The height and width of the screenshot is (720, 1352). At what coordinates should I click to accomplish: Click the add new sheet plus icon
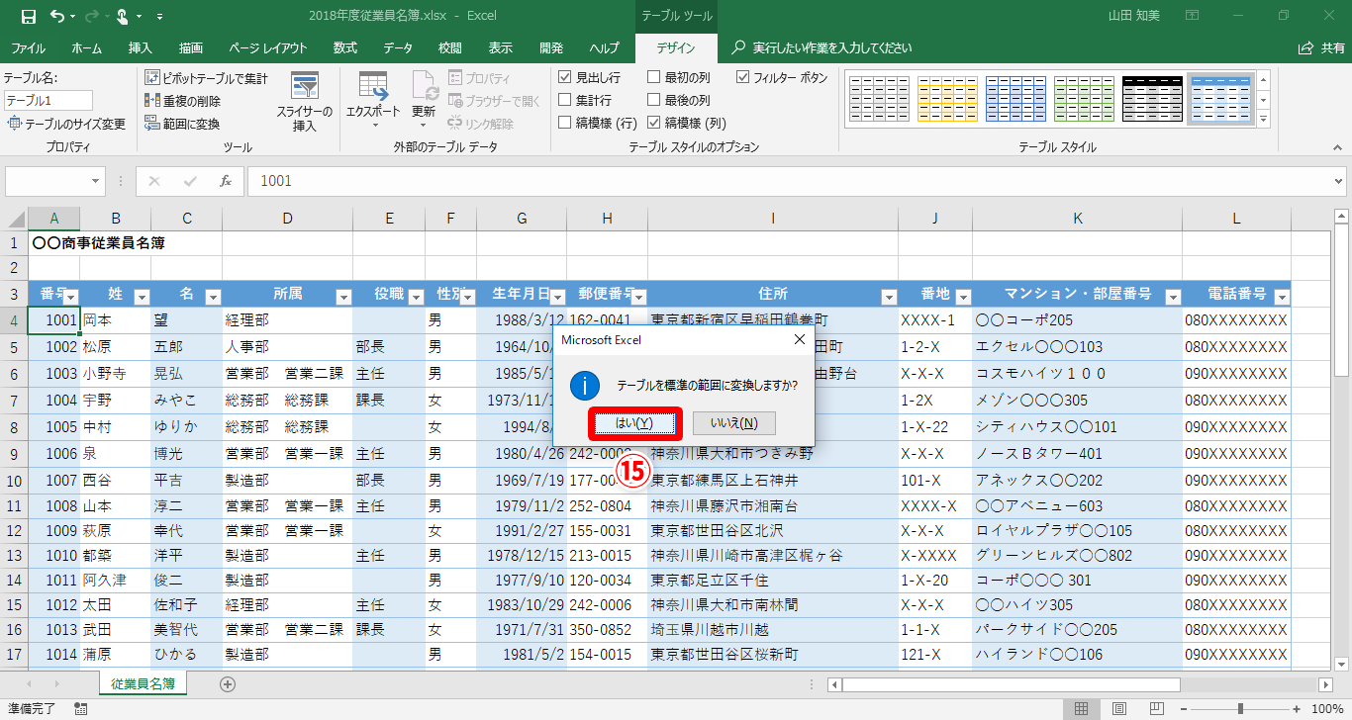click(228, 683)
